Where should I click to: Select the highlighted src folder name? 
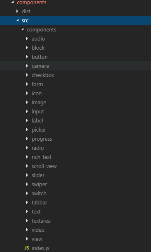(x=25, y=20)
